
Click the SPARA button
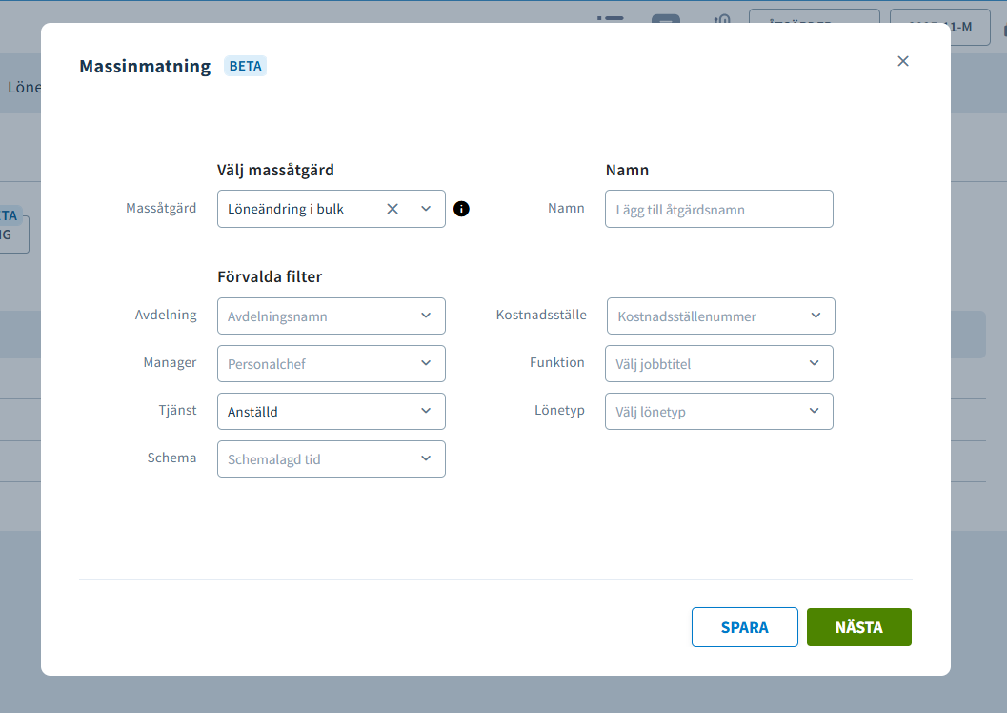pos(744,627)
